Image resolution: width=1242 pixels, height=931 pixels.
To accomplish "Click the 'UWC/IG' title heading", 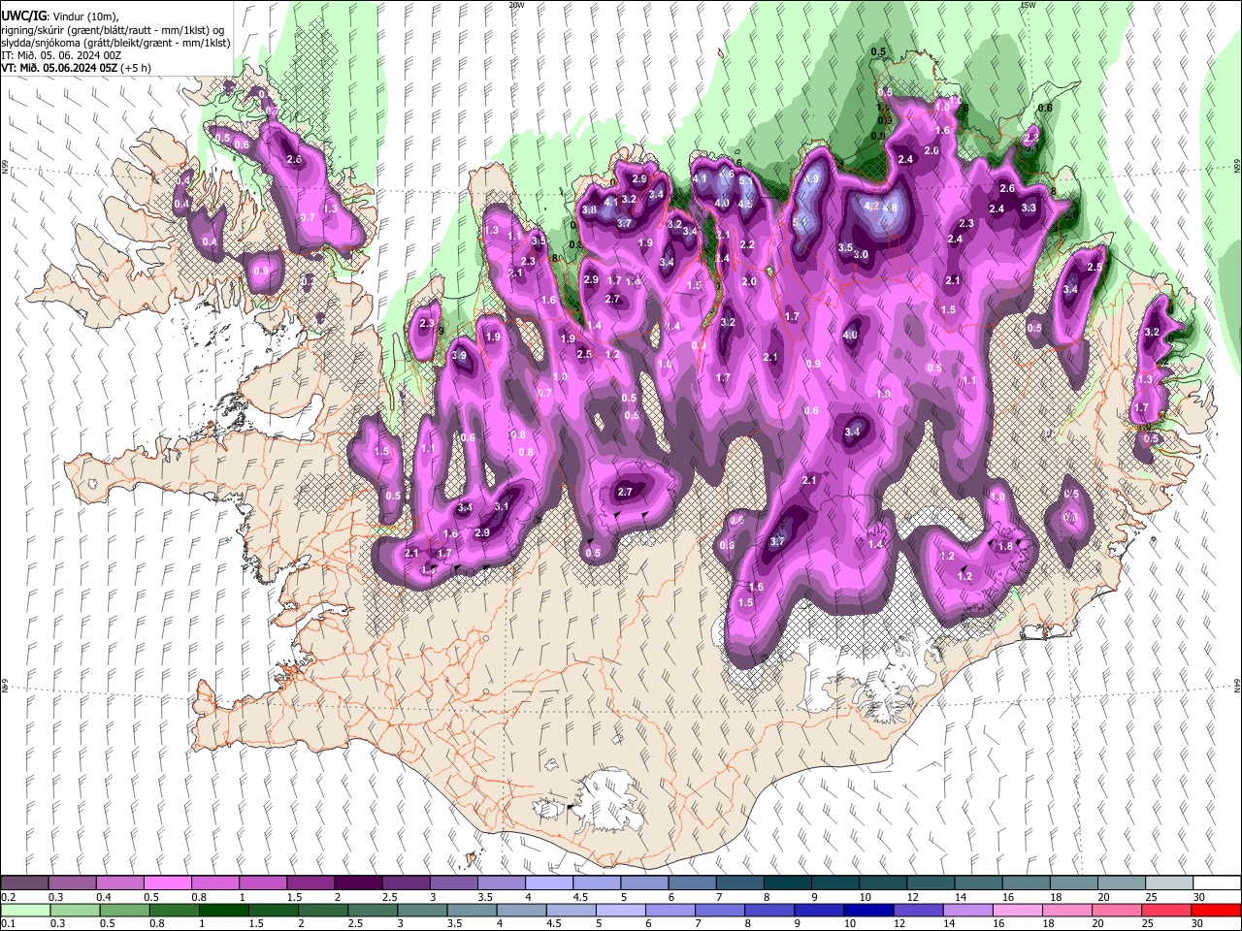I will pyautogui.click(x=22, y=16).
